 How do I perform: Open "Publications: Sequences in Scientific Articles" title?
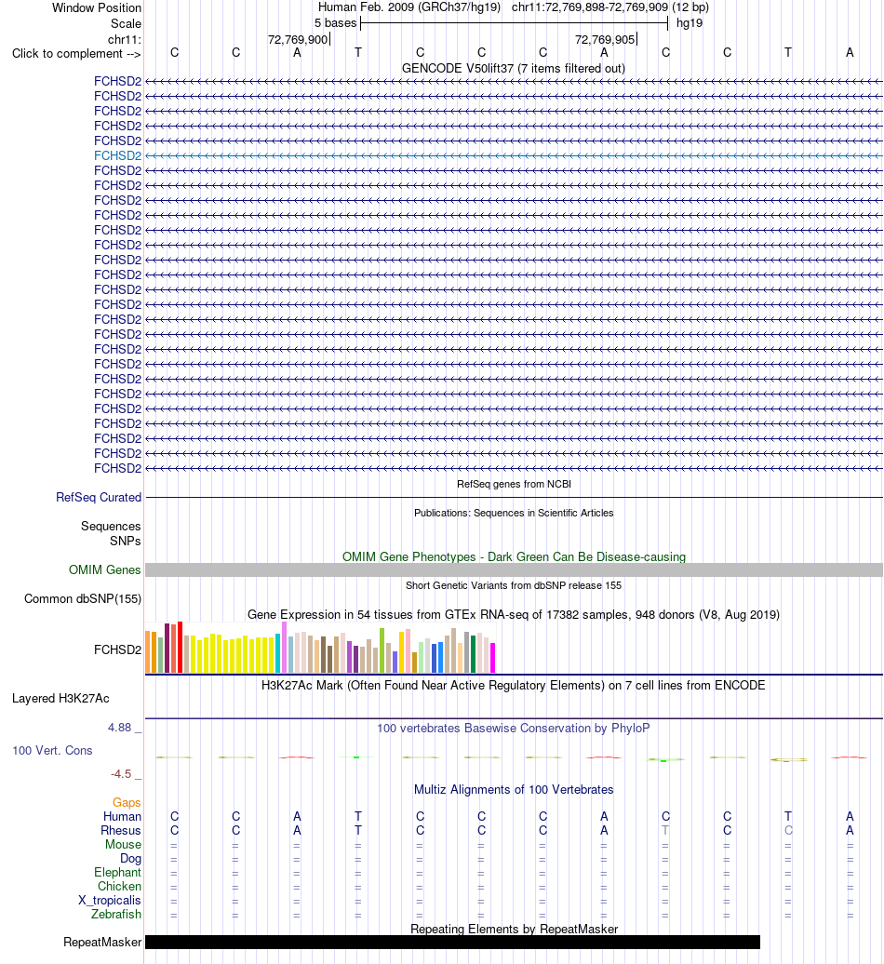click(x=514, y=513)
